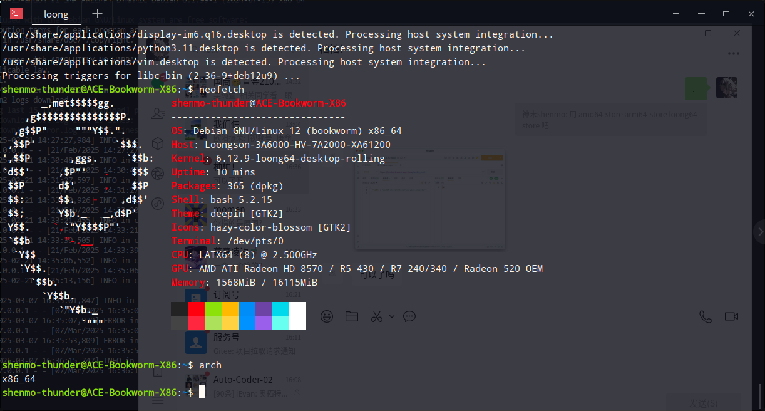Click the 'Host: Loongson-3A6000-HV-7A2000-XA61200' line

click(x=281, y=145)
